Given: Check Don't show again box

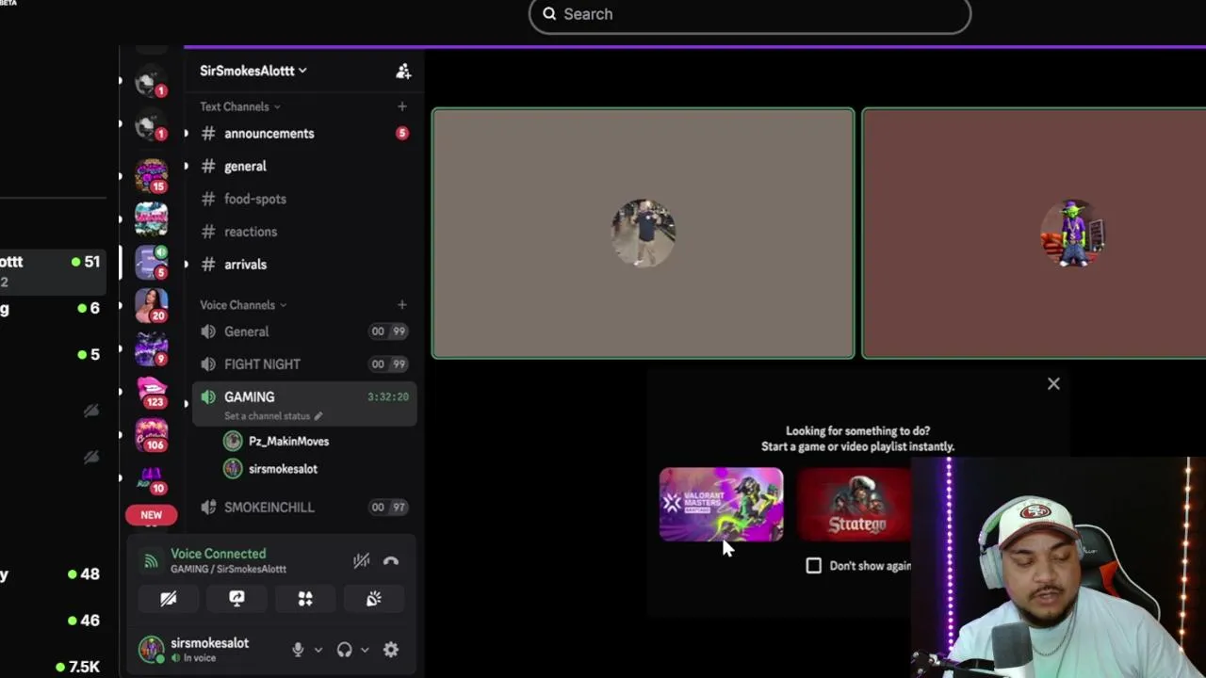Looking at the screenshot, I should coord(814,566).
